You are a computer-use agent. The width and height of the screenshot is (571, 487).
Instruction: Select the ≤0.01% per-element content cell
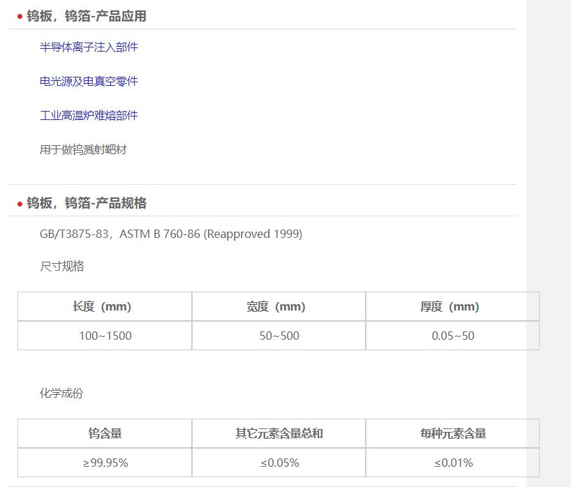coord(452,463)
